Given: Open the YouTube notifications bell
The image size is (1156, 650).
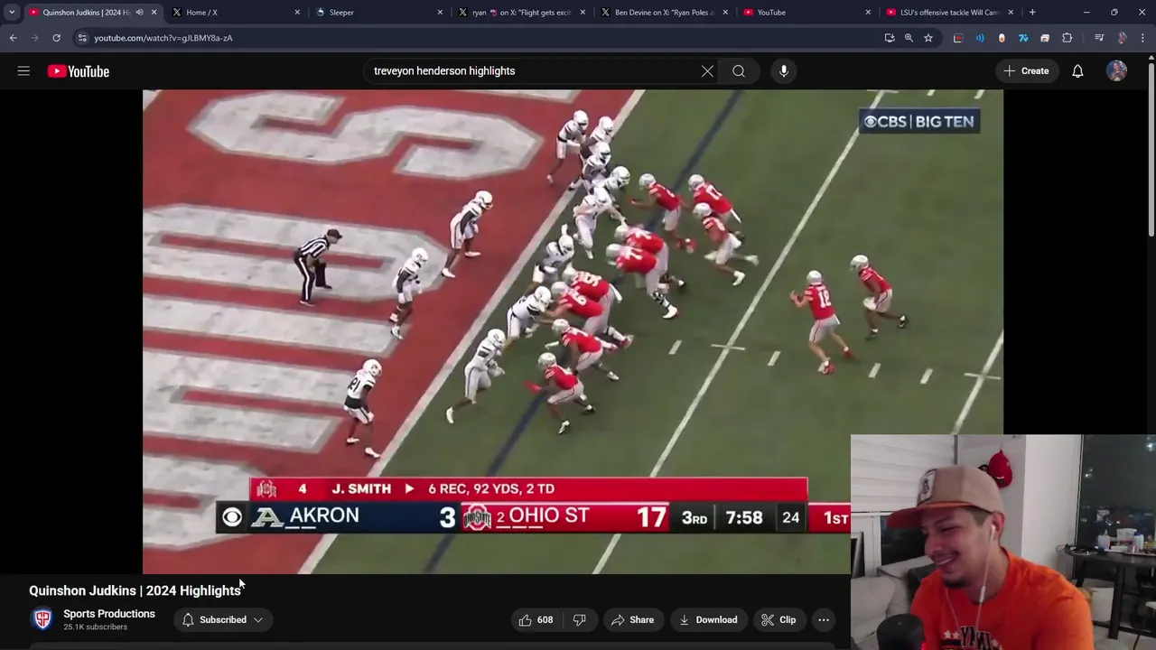Looking at the screenshot, I should [1077, 70].
